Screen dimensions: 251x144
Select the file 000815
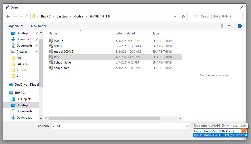pos(59,41)
